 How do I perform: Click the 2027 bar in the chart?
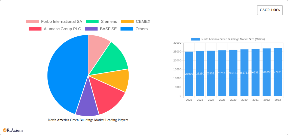211,73
